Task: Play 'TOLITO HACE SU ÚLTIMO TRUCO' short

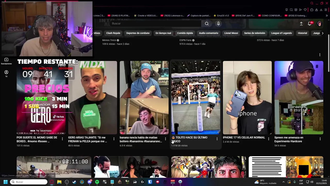Action: click(196, 98)
